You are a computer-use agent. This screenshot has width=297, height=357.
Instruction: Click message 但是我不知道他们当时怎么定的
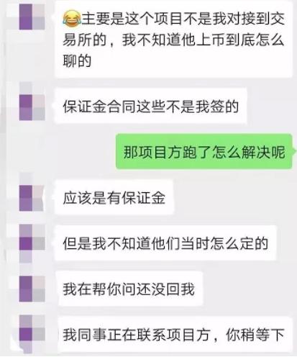tap(165, 243)
